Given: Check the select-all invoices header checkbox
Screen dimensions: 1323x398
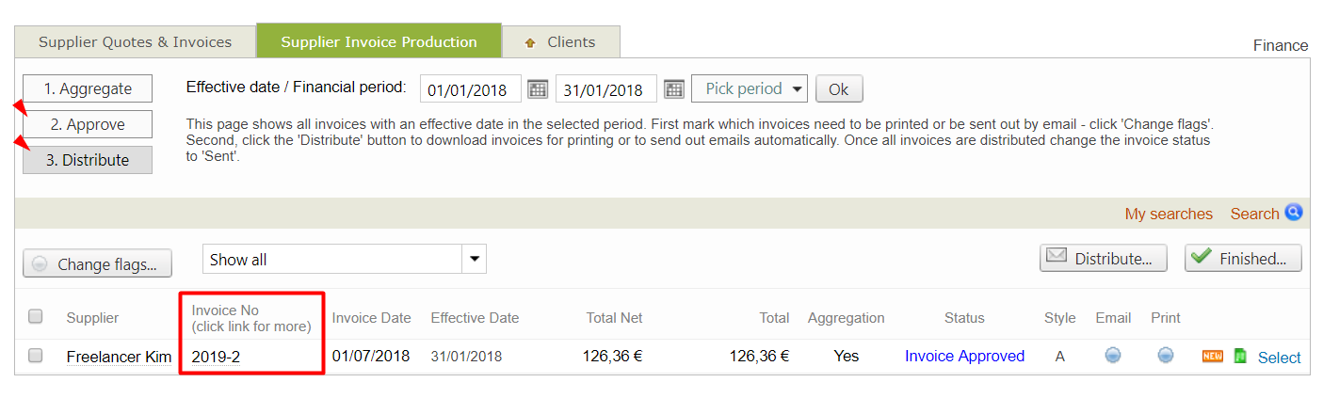Looking at the screenshot, I should [x=36, y=316].
